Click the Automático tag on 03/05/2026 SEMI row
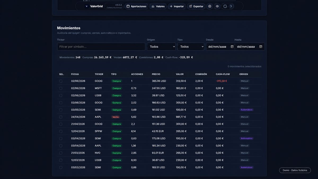318x179 pixels. coord(246,110)
